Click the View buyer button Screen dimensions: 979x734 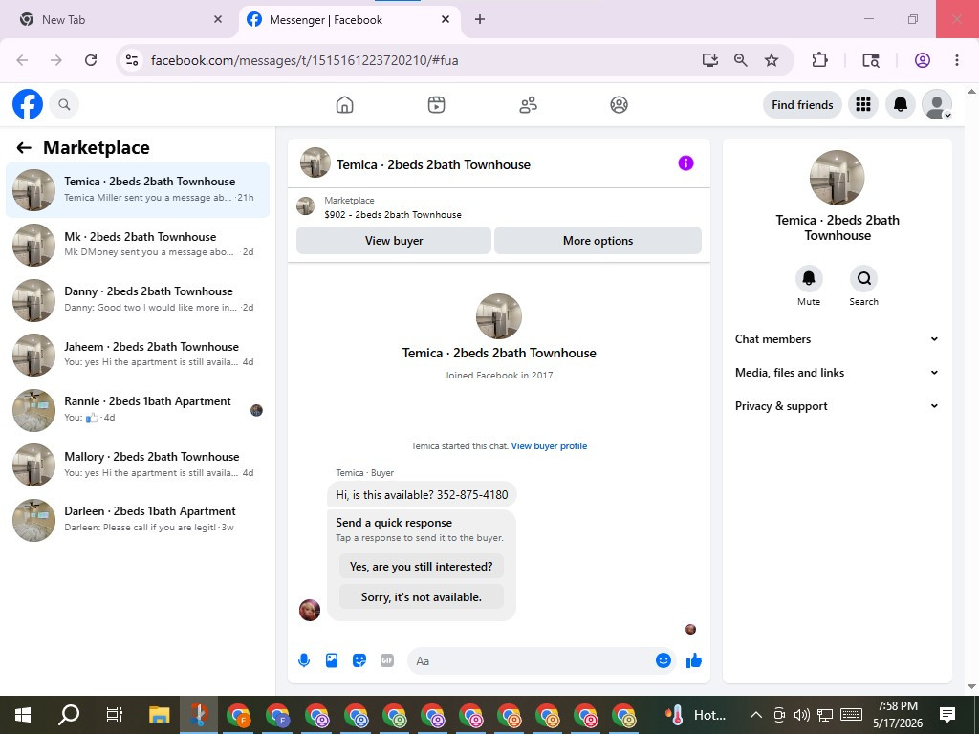pyautogui.click(x=393, y=240)
